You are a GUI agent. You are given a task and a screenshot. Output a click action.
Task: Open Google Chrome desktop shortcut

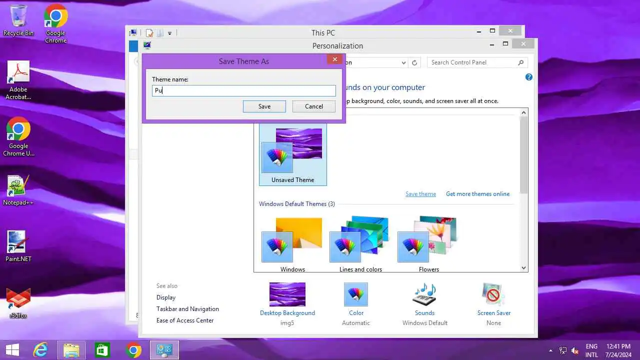point(55,23)
